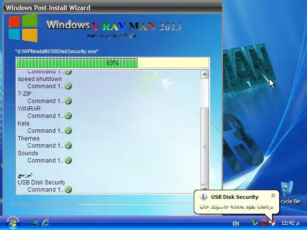Click Command 1 under Themes
Viewport: 307px width, 230px height.
[46, 146]
